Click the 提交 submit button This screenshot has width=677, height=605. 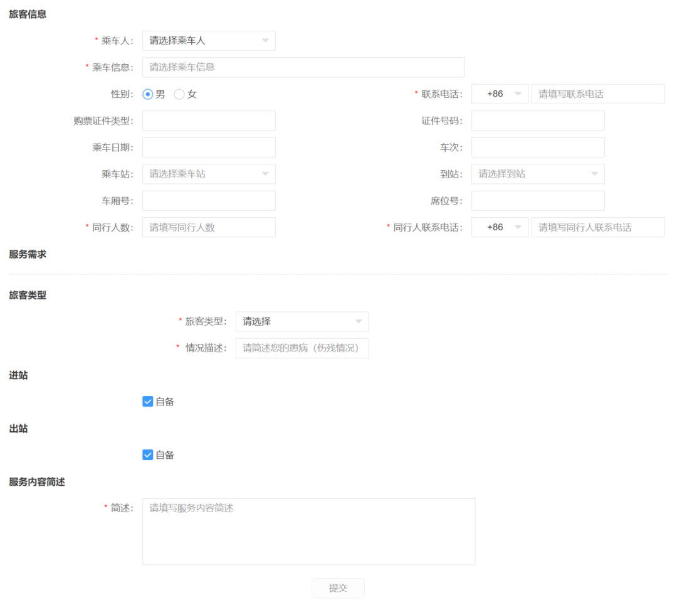[338, 588]
